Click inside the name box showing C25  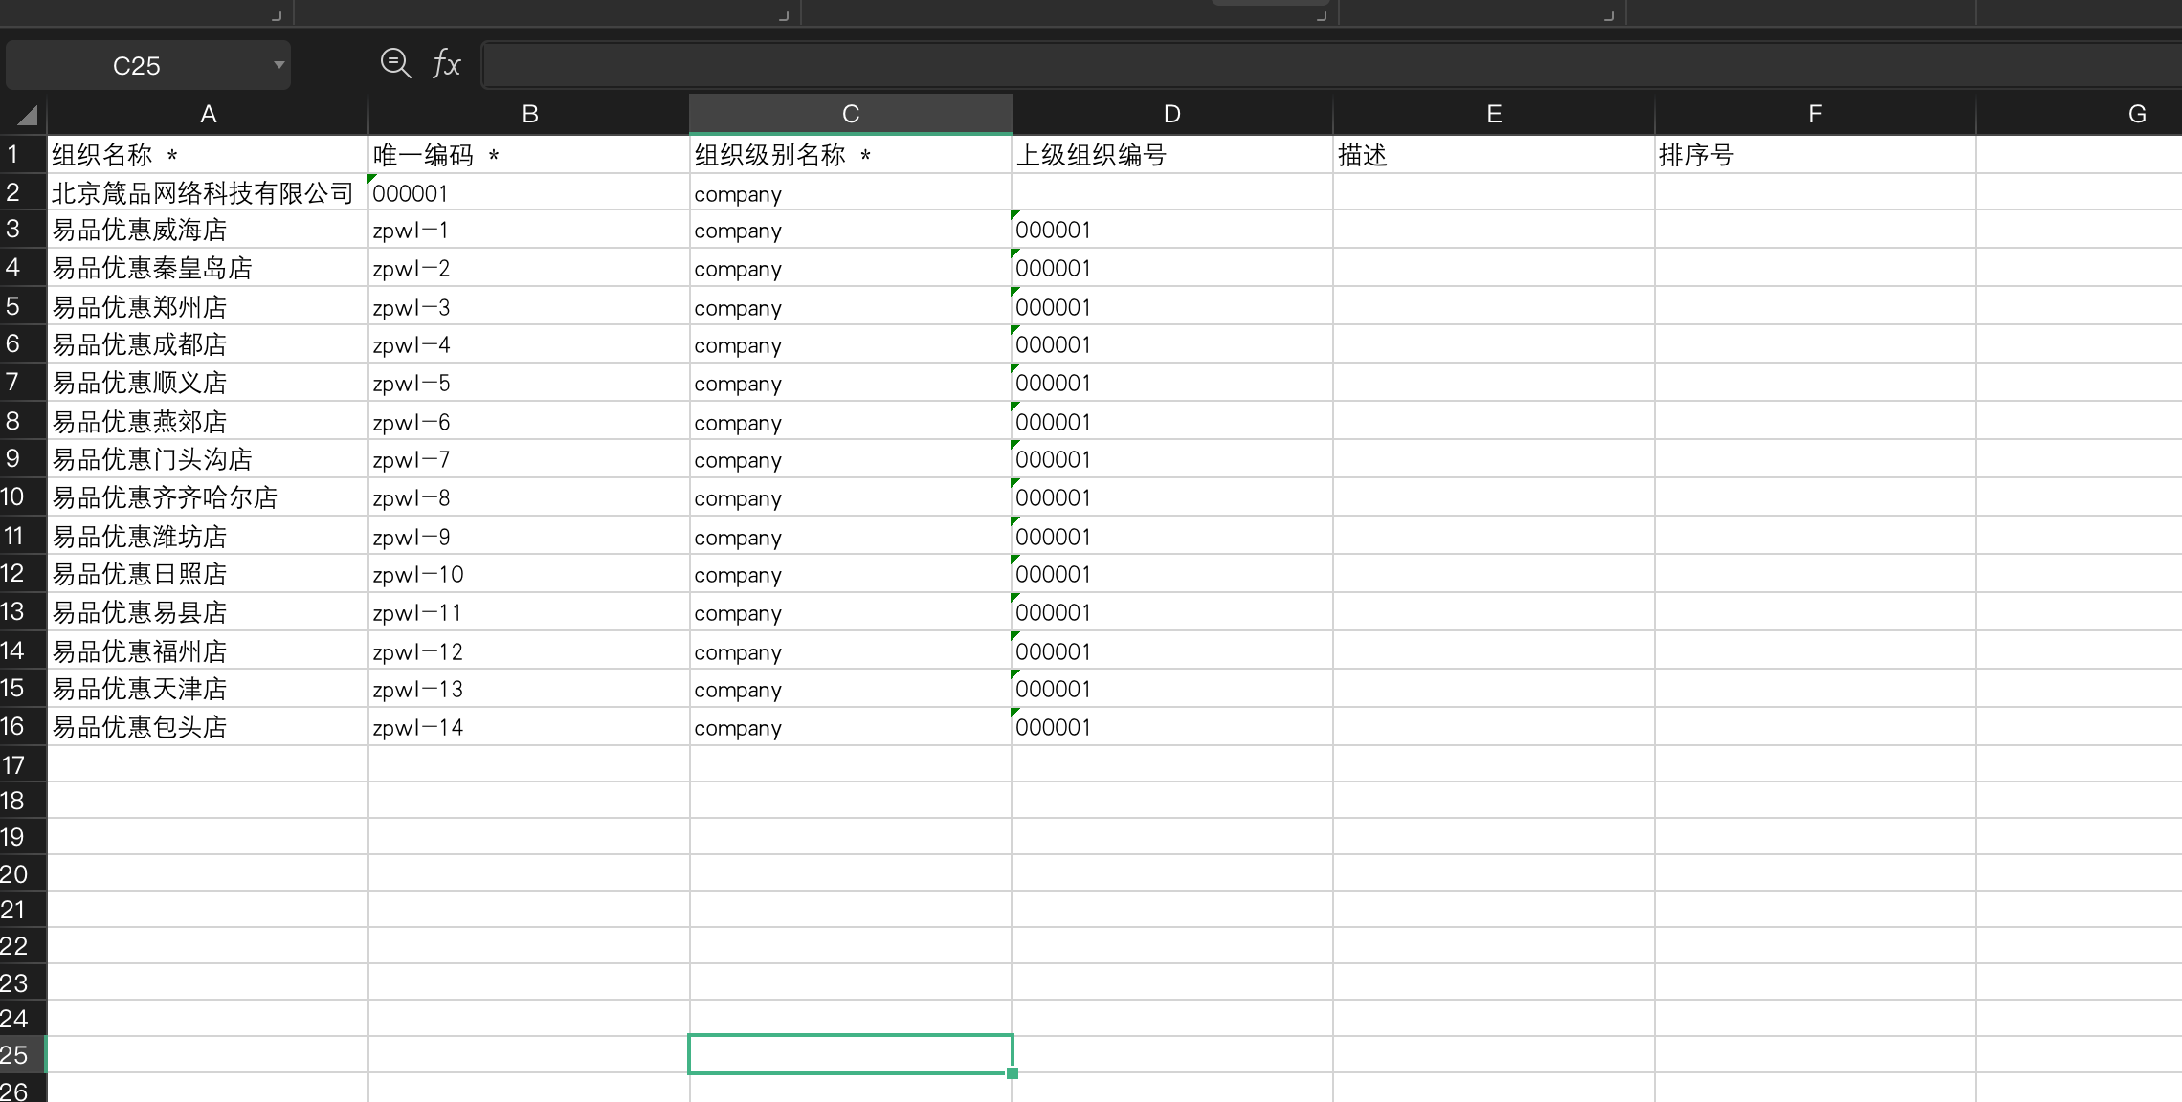pos(136,65)
